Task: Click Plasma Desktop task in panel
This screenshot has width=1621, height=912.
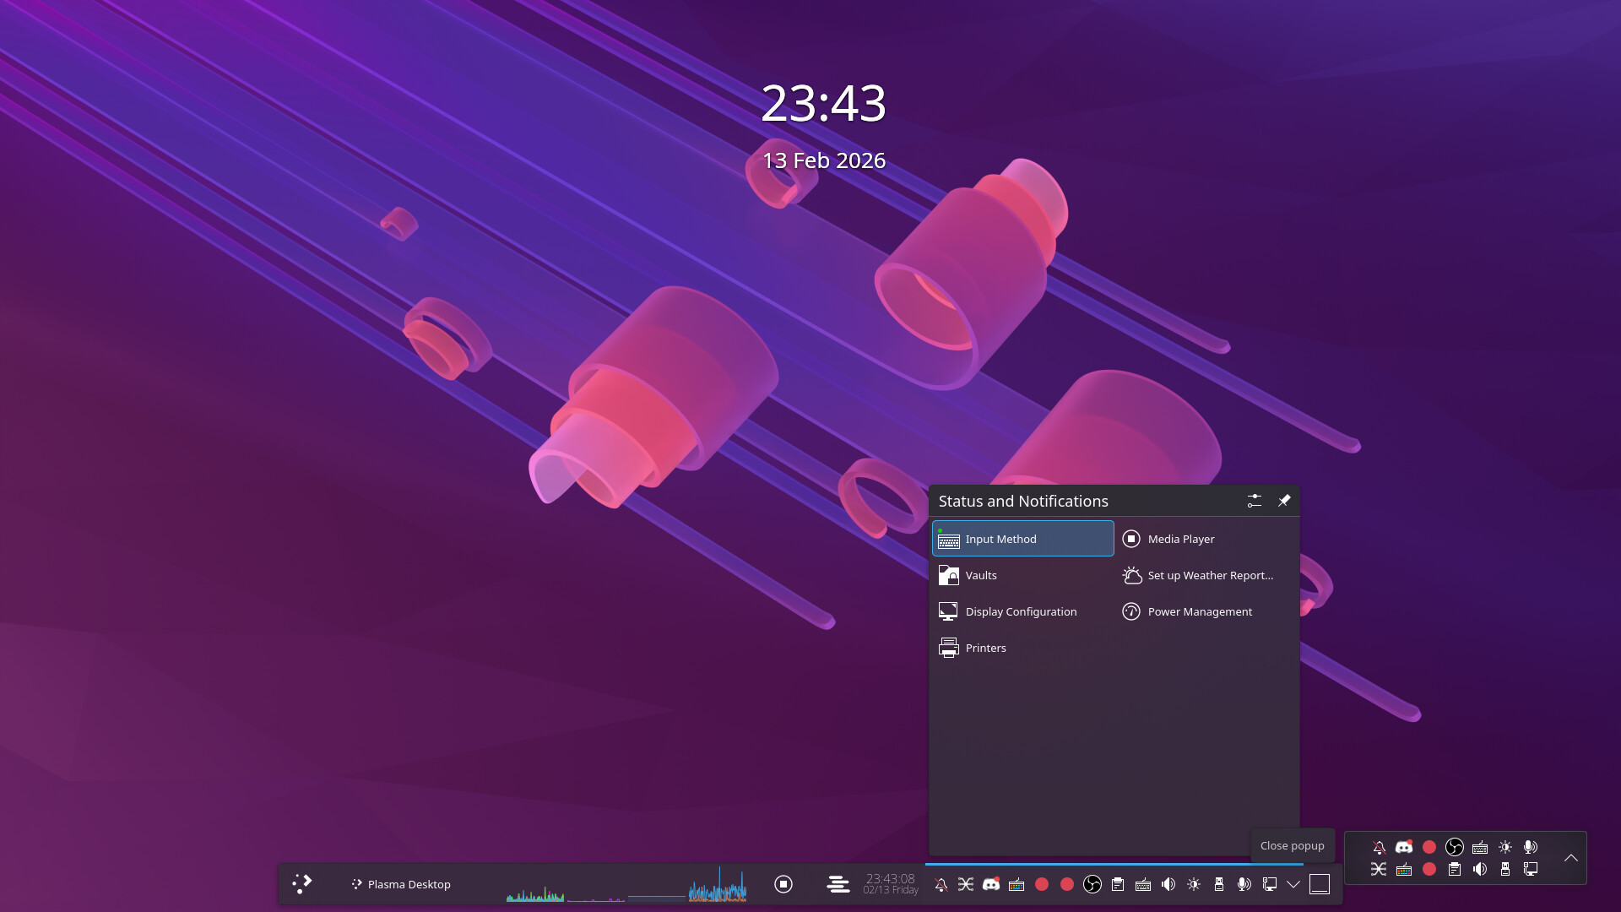Action: [x=402, y=884]
